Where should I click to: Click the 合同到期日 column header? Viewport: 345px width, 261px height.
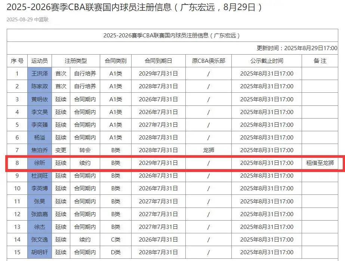(x=158, y=61)
